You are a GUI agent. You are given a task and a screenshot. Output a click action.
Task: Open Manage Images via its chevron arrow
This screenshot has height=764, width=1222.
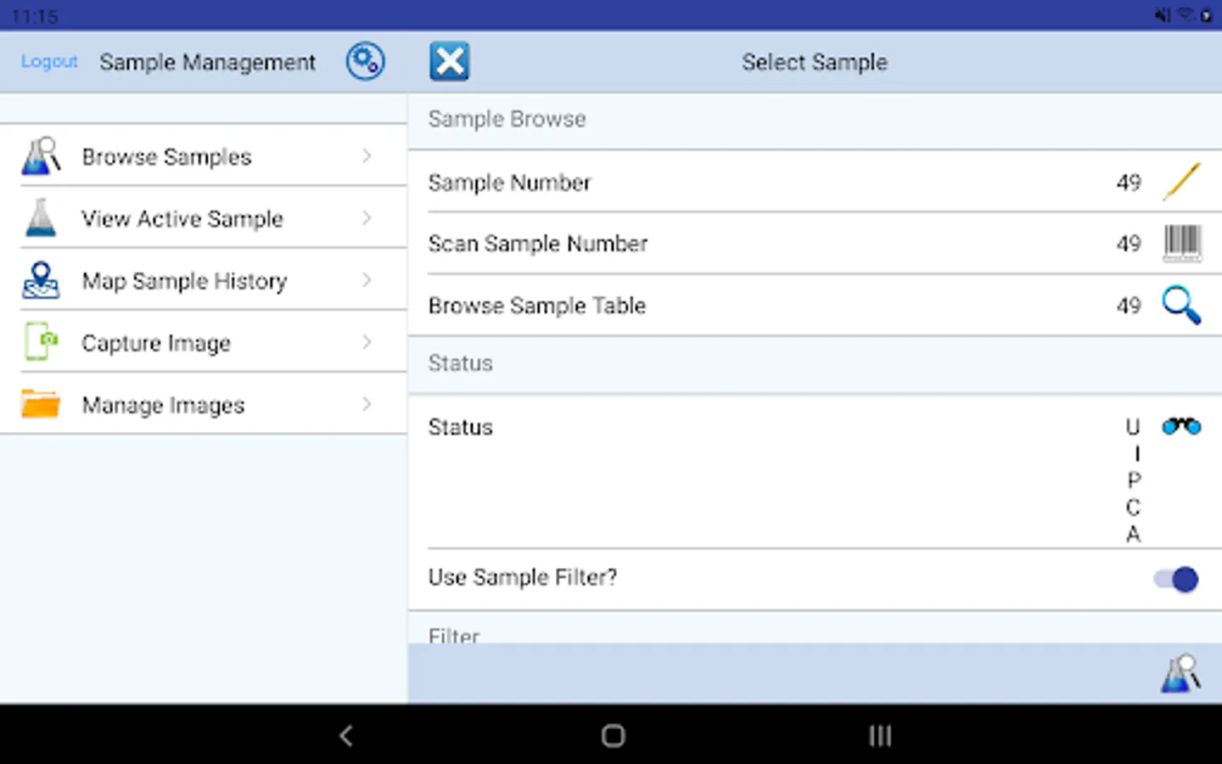[366, 404]
